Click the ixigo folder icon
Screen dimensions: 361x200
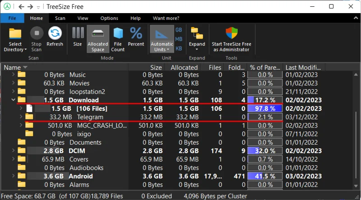[x=29, y=134]
